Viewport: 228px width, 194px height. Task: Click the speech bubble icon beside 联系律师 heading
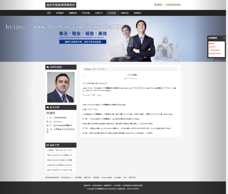coord(47,107)
